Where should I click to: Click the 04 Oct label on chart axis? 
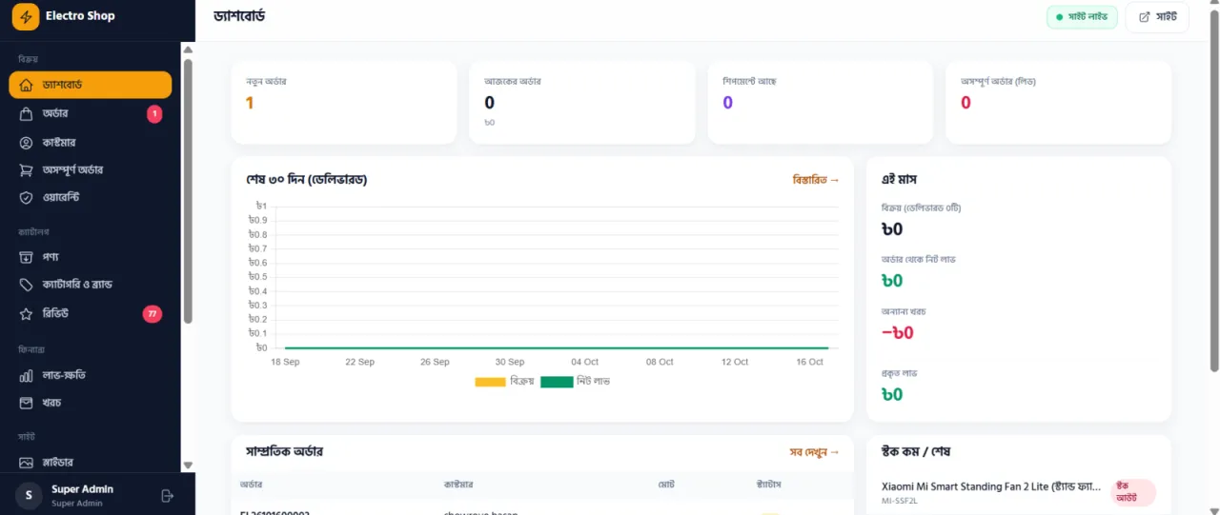584,362
